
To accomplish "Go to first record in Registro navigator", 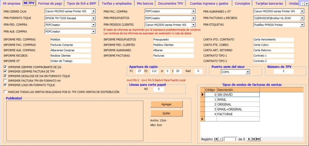I will click(x=216, y=139).
